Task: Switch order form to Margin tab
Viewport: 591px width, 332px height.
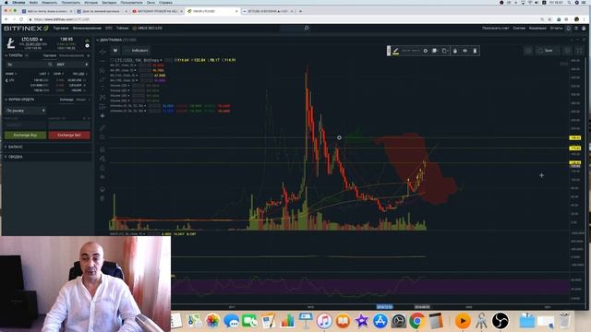Action: pyautogui.click(x=81, y=100)
